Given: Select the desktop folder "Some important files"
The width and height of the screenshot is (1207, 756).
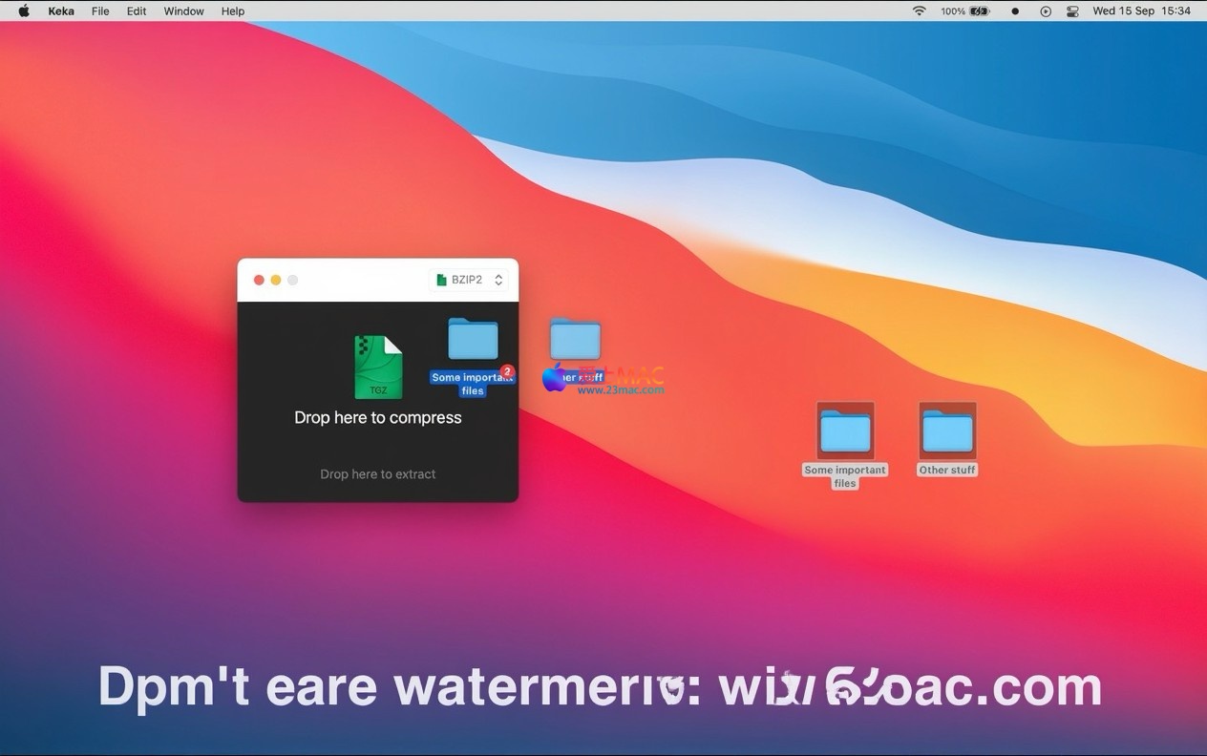Looking at the screenshot, I should (x=845, y=433).
